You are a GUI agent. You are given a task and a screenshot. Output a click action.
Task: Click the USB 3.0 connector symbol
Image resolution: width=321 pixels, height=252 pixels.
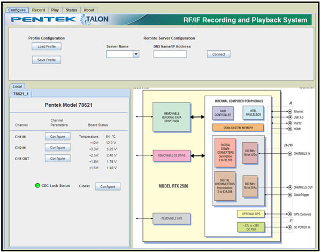pos(289,117)
